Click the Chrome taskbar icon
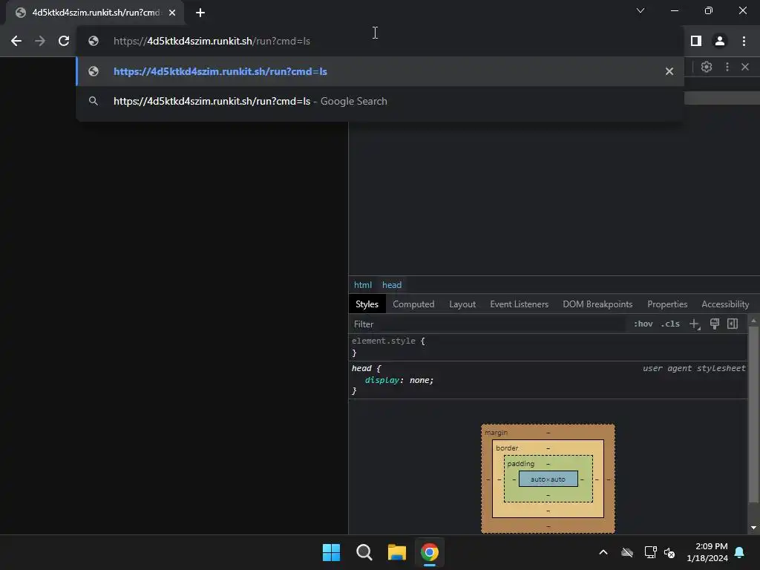This screenshot has height=570, width=760. [430, 552]
